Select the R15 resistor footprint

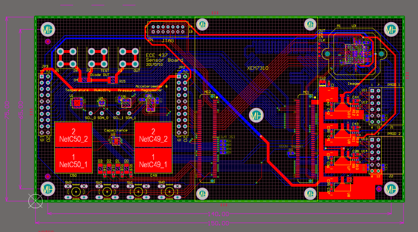(x=112, y=80)
